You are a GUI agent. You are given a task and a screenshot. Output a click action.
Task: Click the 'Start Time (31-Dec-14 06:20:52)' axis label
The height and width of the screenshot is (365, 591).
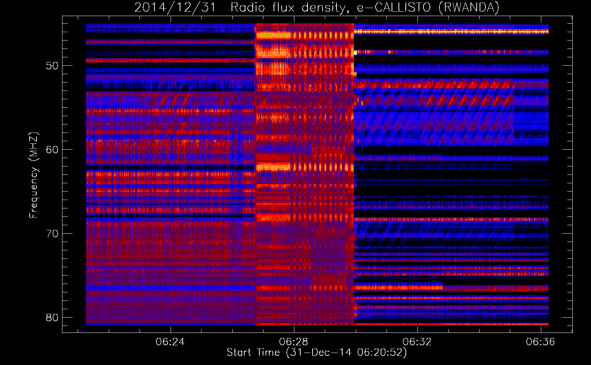coord(317,353)
